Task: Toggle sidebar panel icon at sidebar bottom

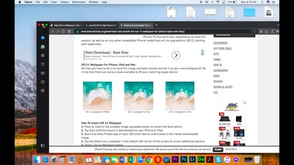Action: (x=43, y=145)
